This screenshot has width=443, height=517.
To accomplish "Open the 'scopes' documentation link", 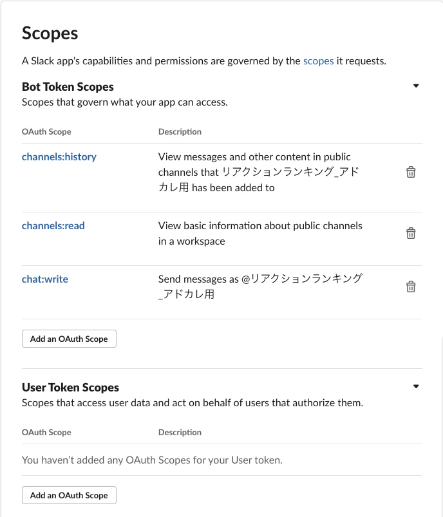I will [x=318, y=61].
